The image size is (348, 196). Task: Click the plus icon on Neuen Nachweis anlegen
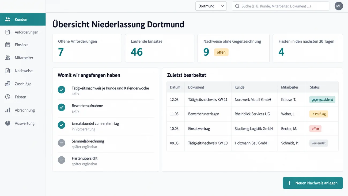click(289, 183)
